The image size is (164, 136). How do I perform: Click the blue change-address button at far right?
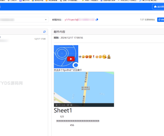click(161, 20)
